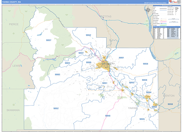Viewport: 182px width, 132px height.
Task: Select ZIP code label 98947
Action: click(x=81, y=53)
